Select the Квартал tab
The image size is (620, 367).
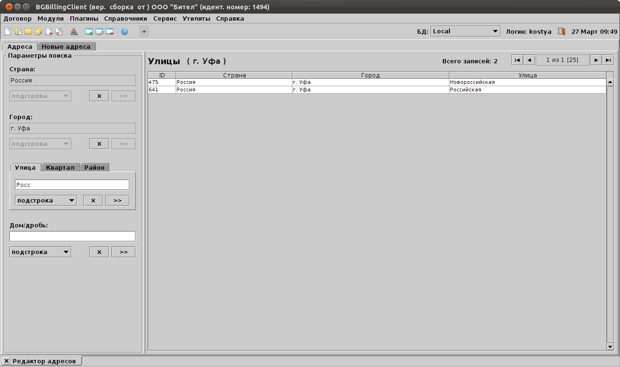(60, 168)
